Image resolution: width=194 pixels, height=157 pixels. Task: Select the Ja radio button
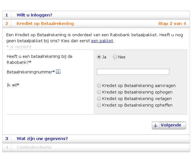pyautogui.click(x=99, y=57)
